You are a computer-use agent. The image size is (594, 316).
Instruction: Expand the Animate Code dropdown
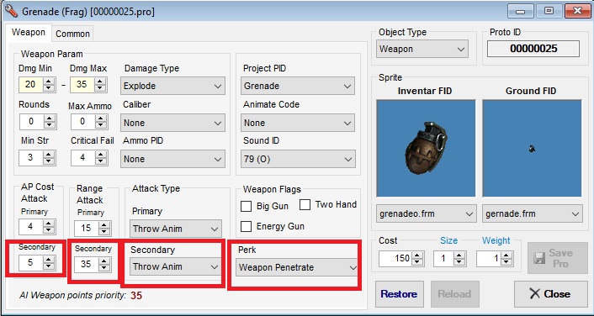[x=298, y=123]
